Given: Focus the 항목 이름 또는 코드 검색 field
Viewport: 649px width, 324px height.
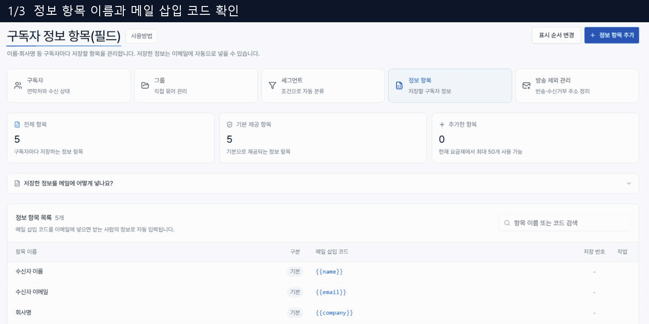Looking at the screenshot, I should (565, 223).
